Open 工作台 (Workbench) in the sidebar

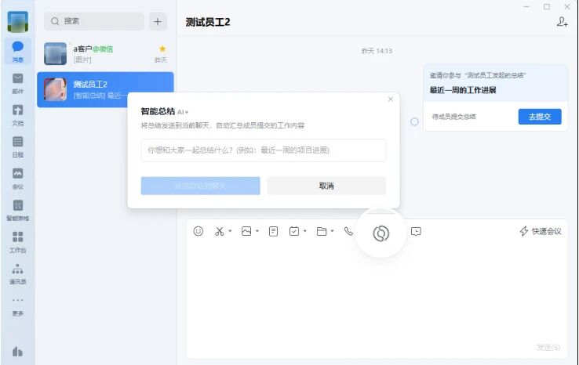coord(17,240)
